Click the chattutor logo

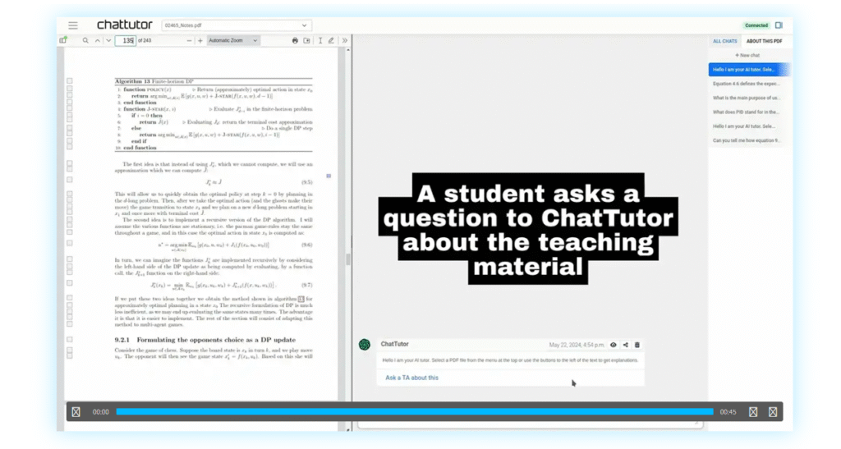(x=125, y=25)
